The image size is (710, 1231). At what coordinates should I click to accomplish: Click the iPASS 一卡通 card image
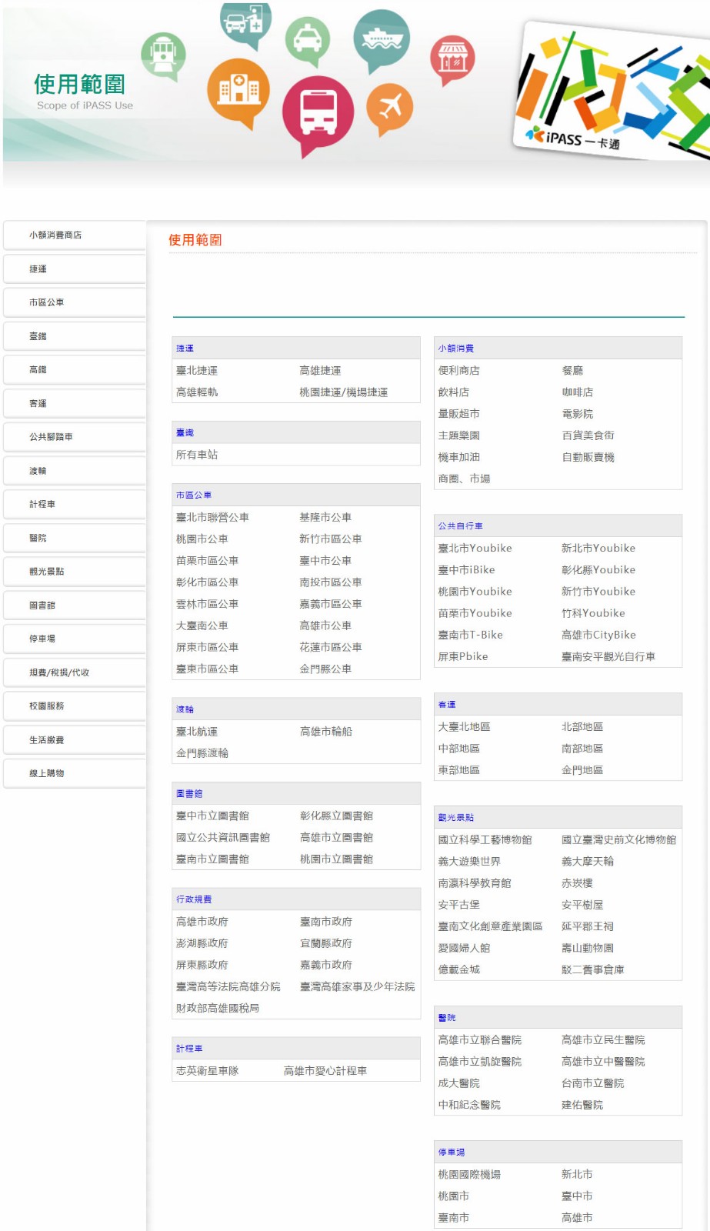click(x=612, y=91)
